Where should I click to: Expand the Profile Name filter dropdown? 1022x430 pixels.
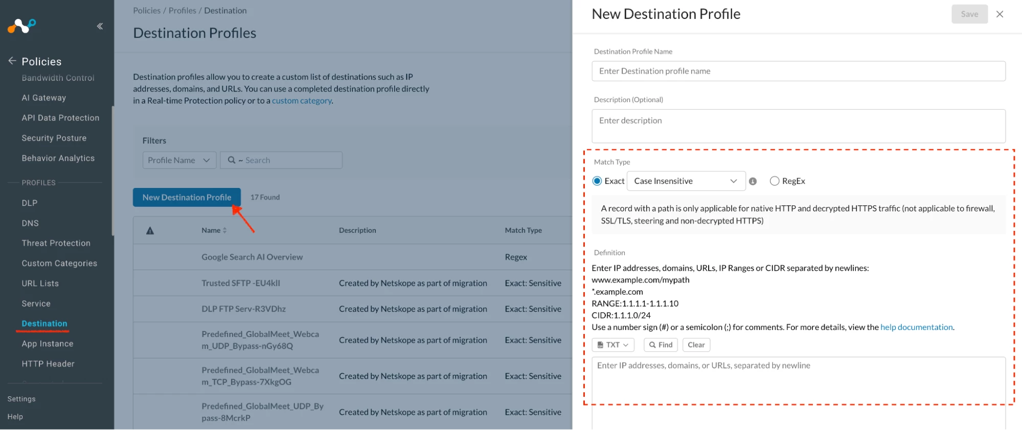179,160
